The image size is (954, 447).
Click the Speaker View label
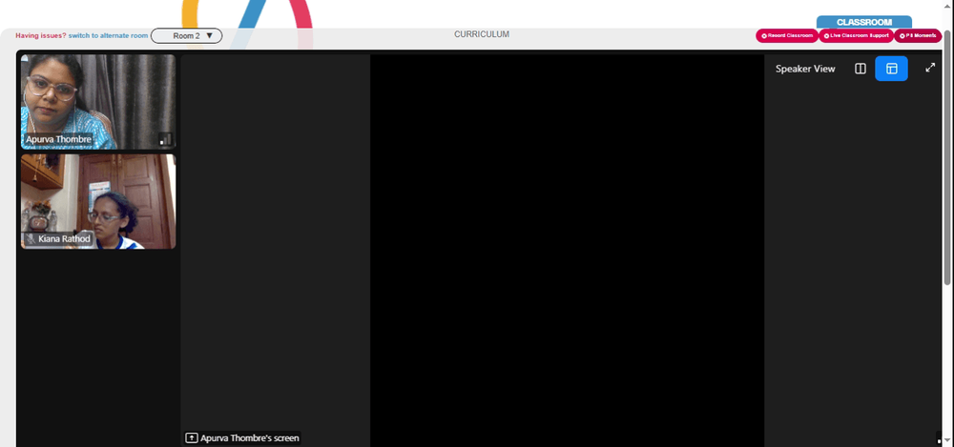click(805, 69)
